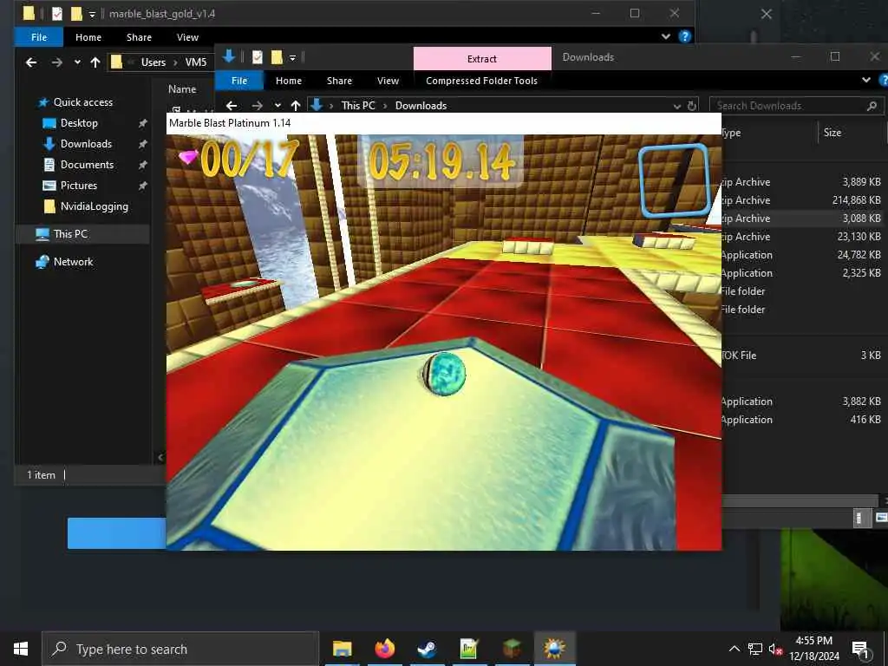Viewport: 888px width, 666px height.
Task: Open Documents in navigation pane
Action: coord(88,165)
